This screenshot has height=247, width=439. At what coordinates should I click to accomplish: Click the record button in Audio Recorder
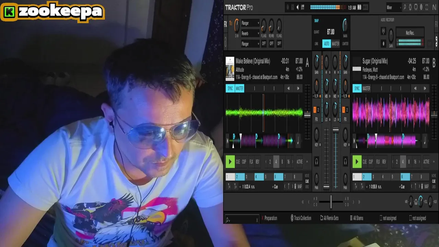coord(383,44)
